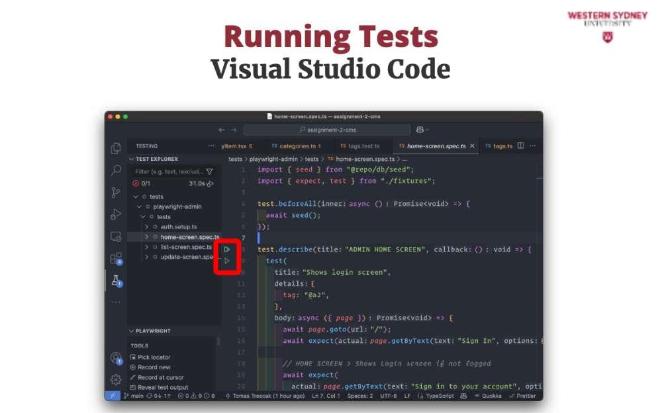Open the Copilot chat icon beside search
Viewport: 662px width, 413px height.
coord(421,130)
